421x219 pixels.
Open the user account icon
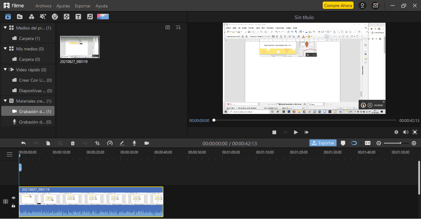coord(362,6)
